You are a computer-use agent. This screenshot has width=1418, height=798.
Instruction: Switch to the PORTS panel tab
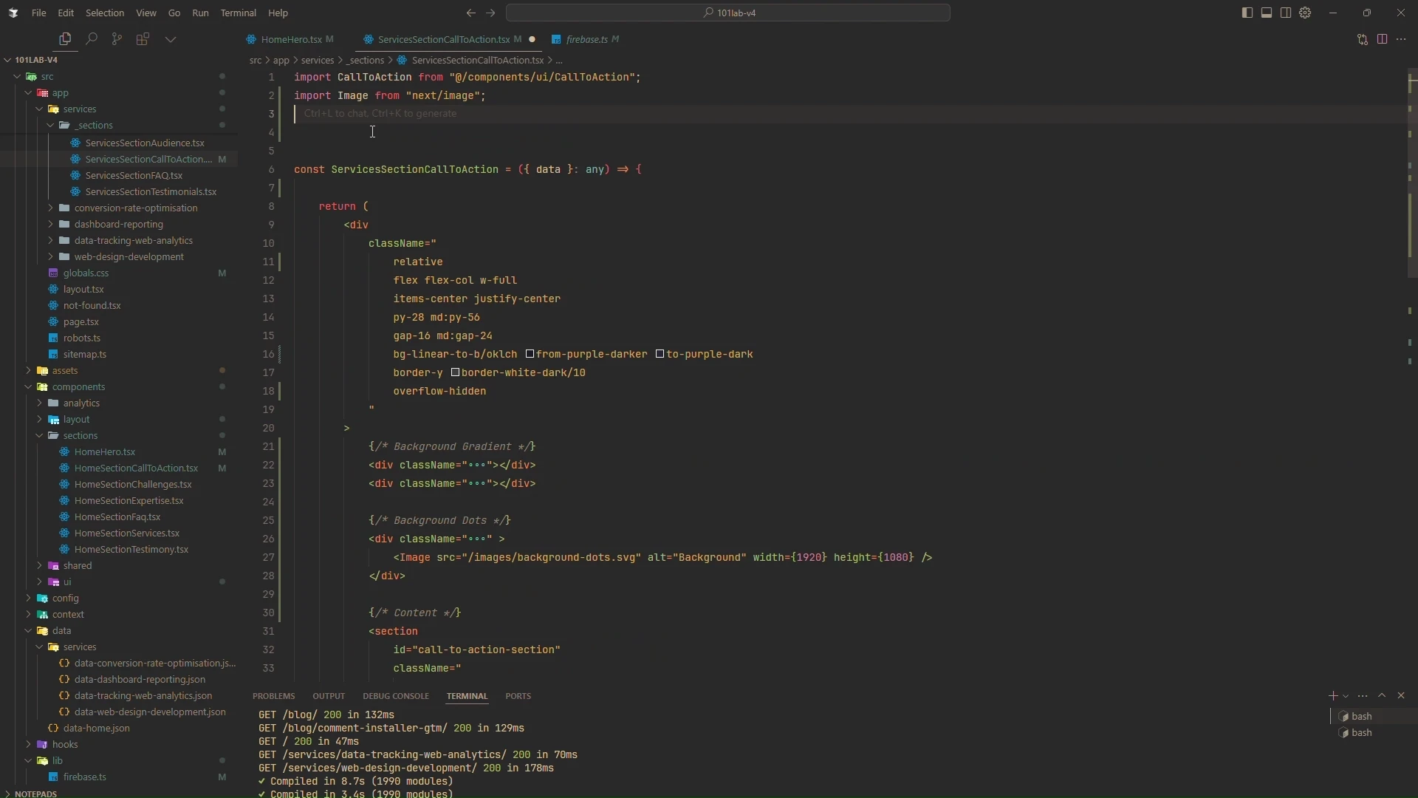pos(518,696)
